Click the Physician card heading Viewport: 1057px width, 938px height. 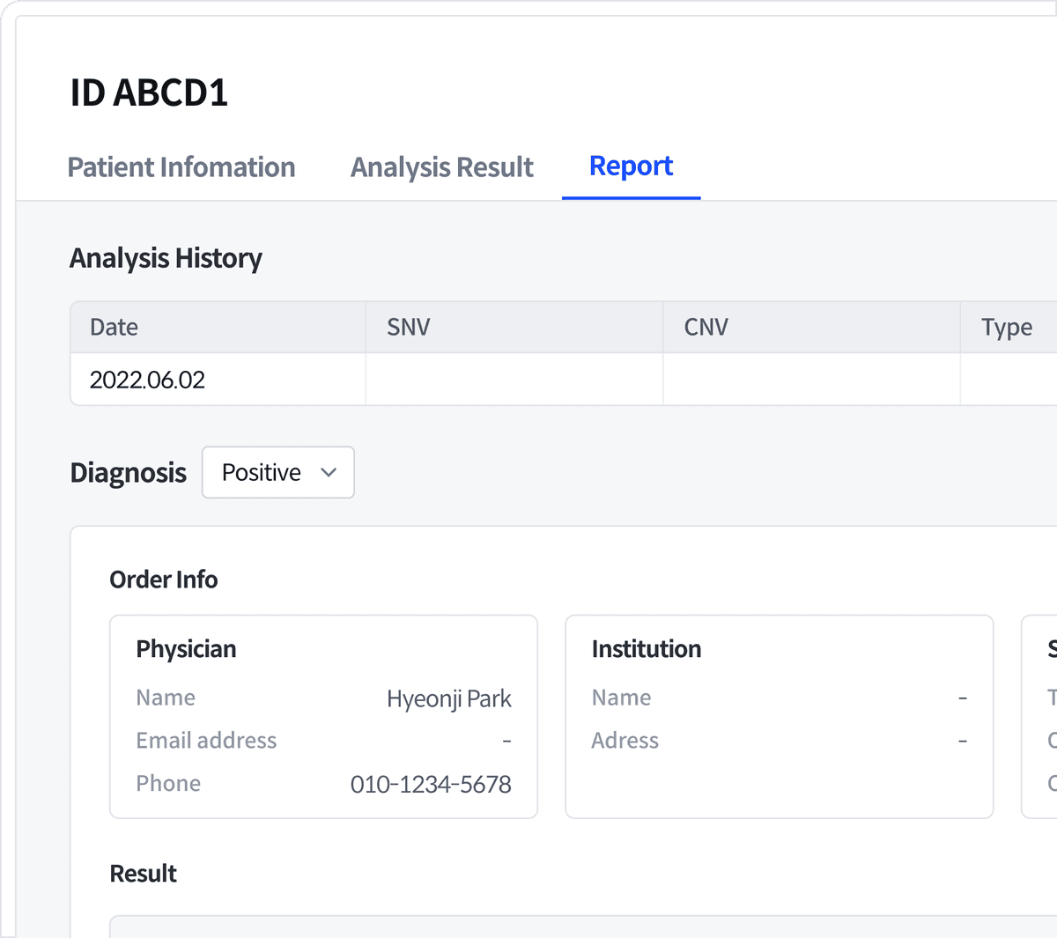[186, 649]
